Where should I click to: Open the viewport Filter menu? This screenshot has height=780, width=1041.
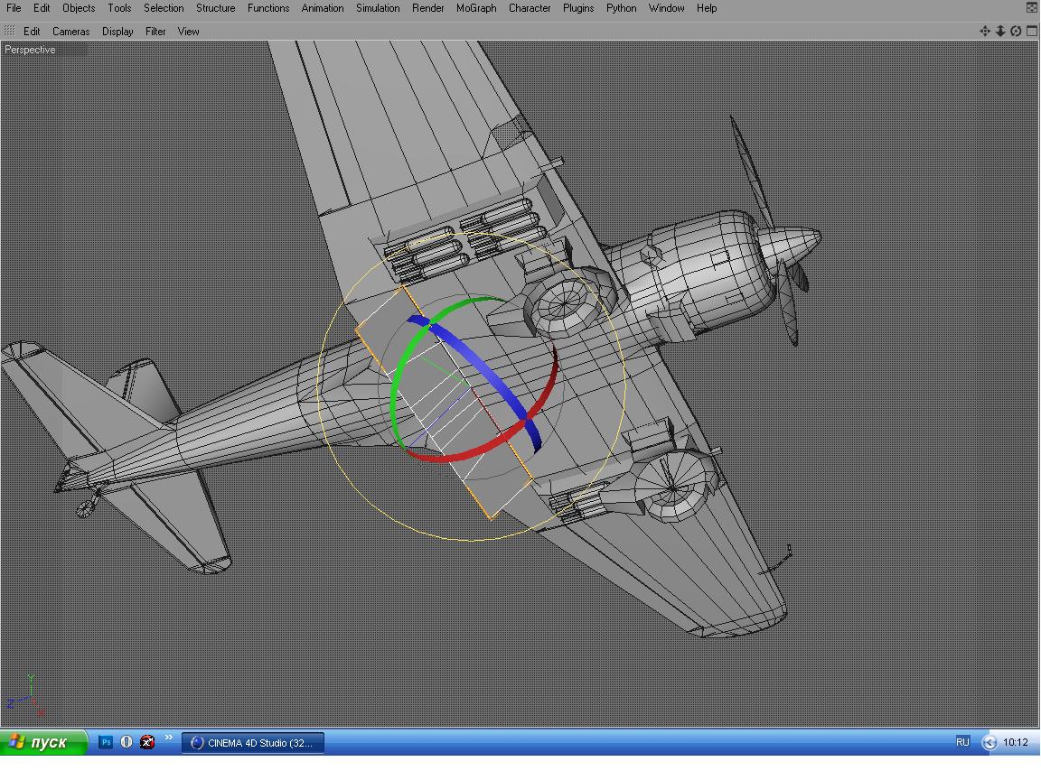click(x=155, y=32)
